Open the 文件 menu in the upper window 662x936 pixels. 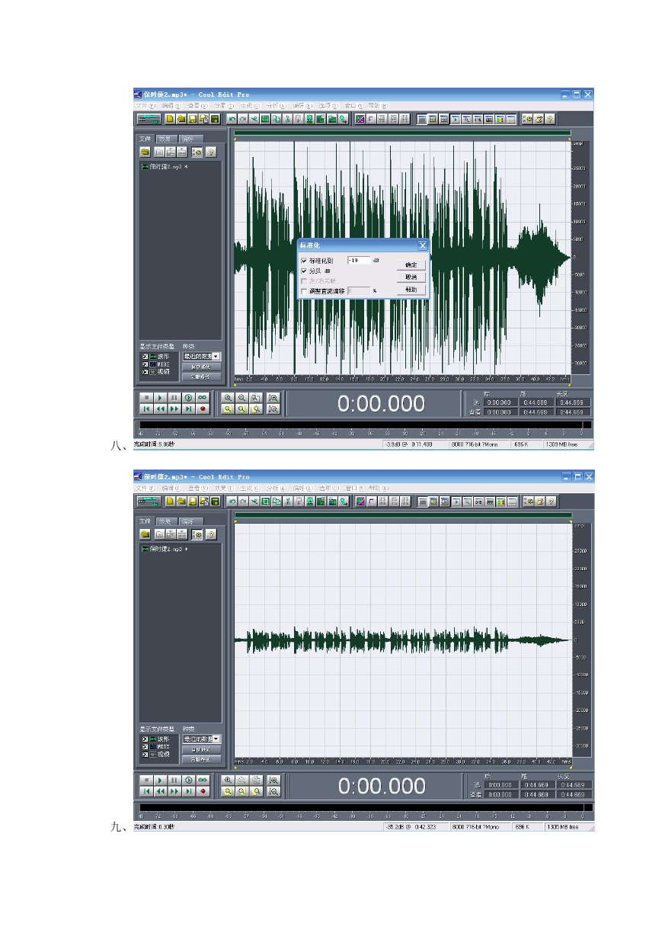146,106
